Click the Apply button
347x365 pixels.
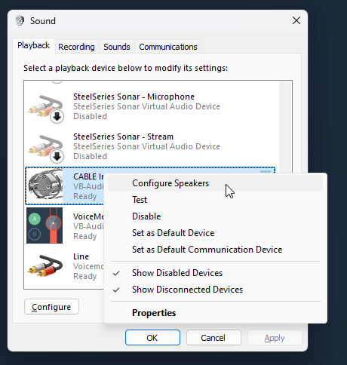[275, 338]
